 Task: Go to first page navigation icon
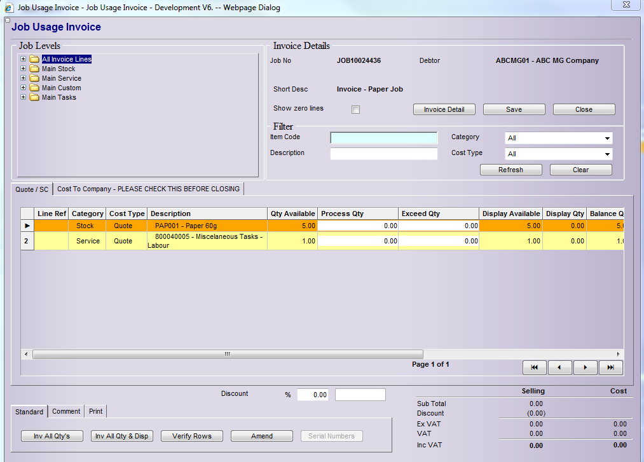[x=535, y=367]
